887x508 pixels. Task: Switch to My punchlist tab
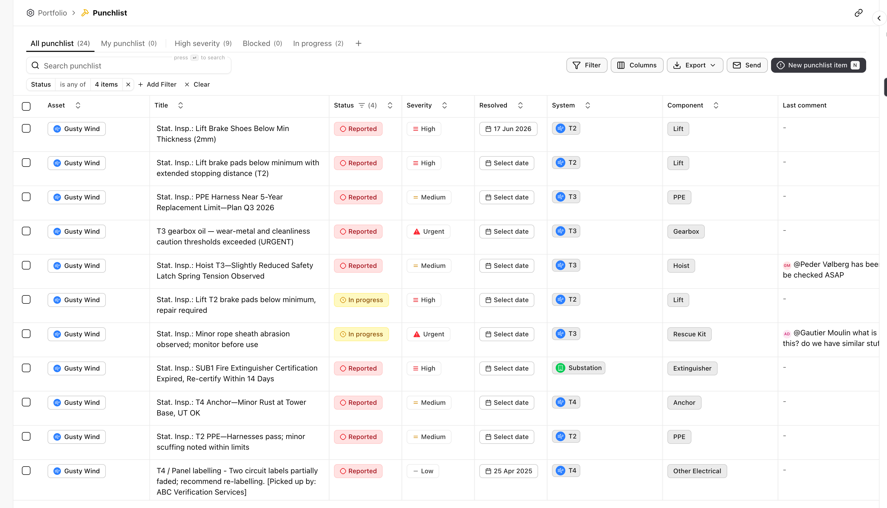(x=129, y=43)
